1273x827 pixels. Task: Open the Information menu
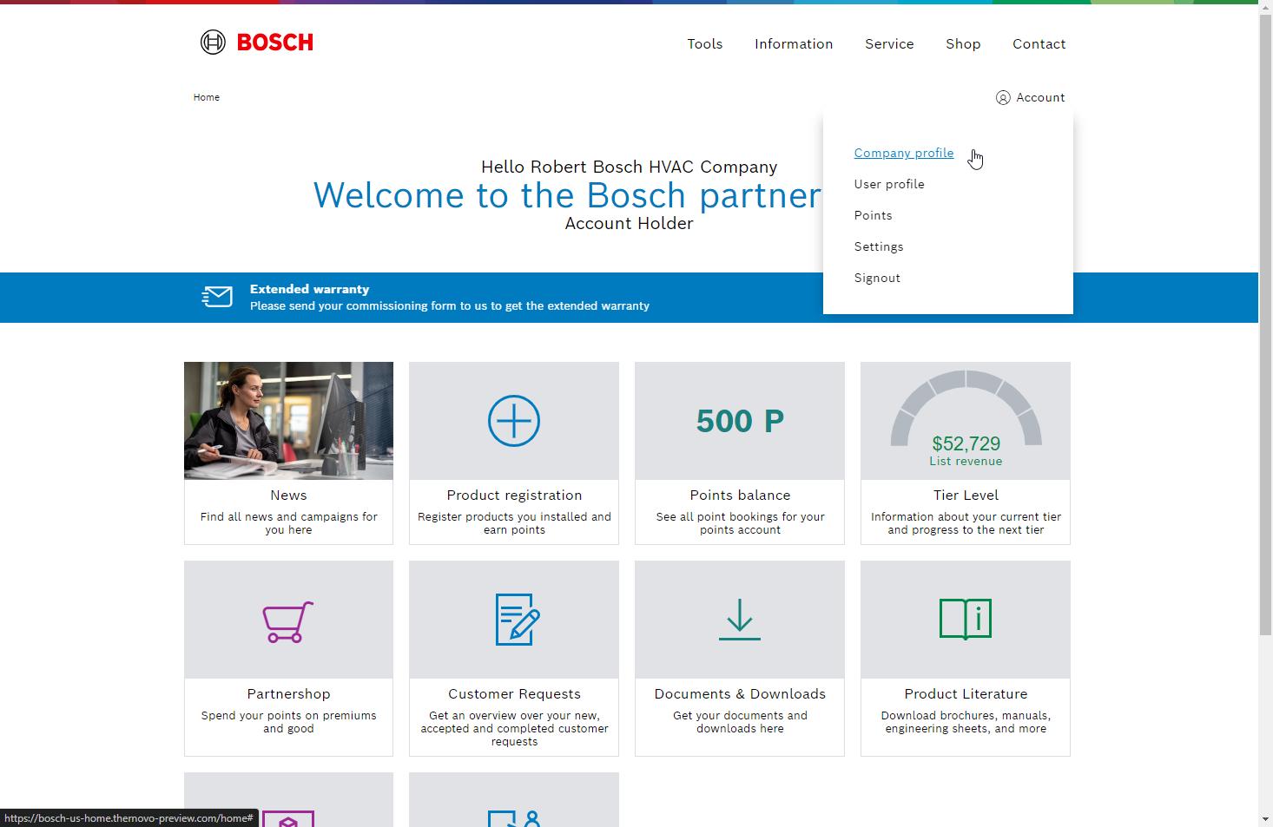794,44
